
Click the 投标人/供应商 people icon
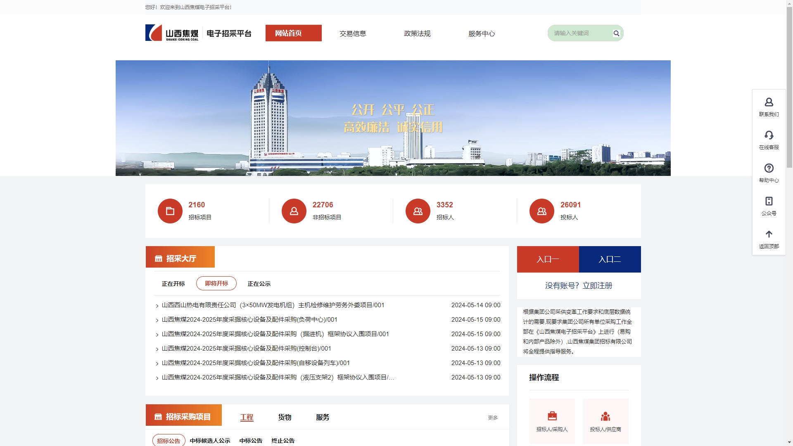pos(605,416)
